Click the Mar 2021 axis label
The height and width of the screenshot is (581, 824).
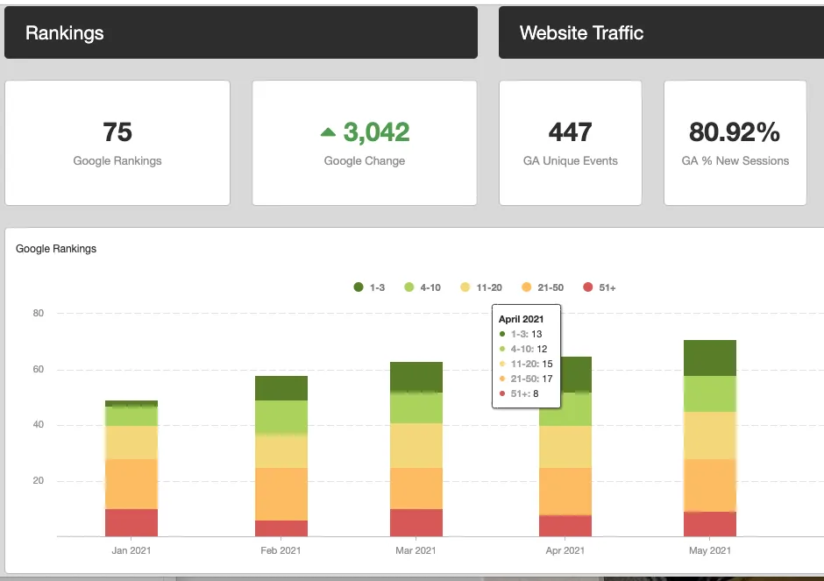pyautogui.click(x=416, y=550)
